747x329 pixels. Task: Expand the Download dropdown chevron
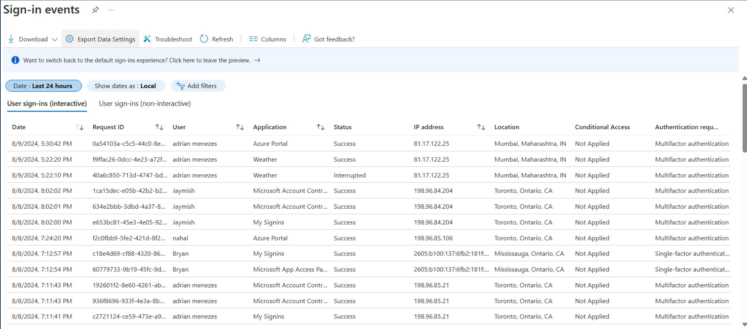click(55, 39)
